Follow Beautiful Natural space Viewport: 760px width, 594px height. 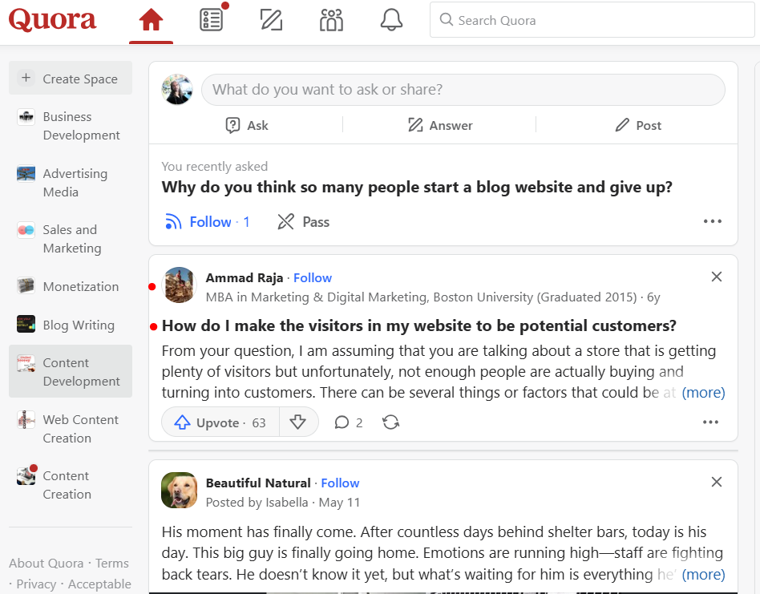(x=340, y=483)
